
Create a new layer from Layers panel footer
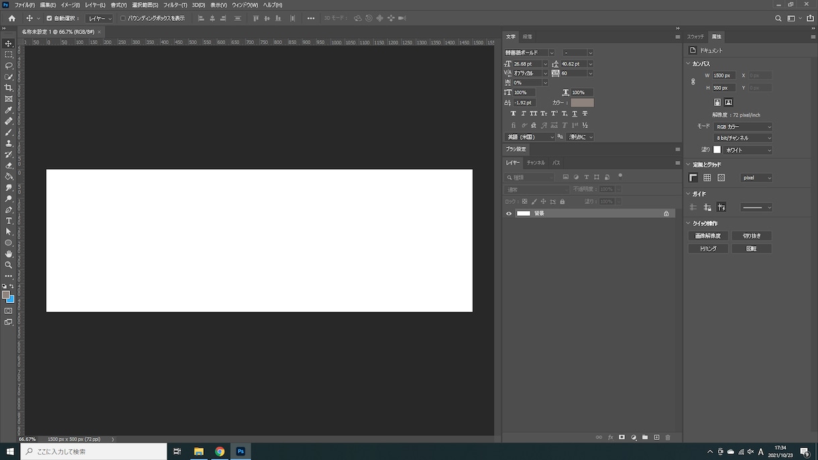(656, 437)
